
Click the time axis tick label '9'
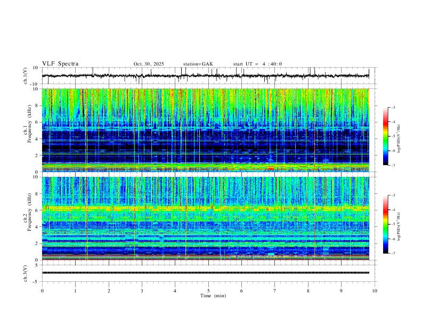point(341,291)
